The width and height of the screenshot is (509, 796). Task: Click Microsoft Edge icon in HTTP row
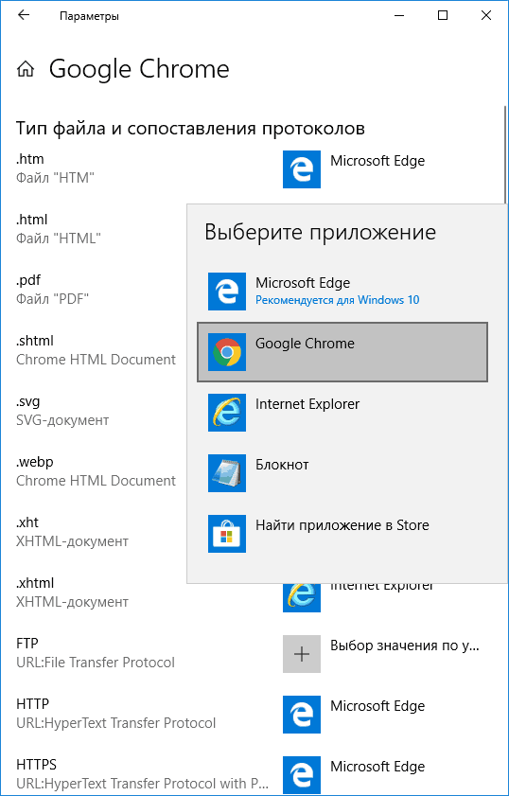(x=302, y=715)
